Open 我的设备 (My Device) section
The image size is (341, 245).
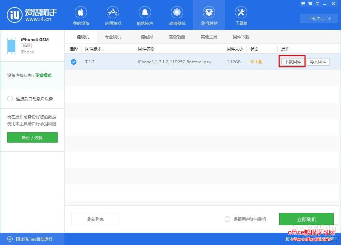pyautogui.click(x=81, y=16)
